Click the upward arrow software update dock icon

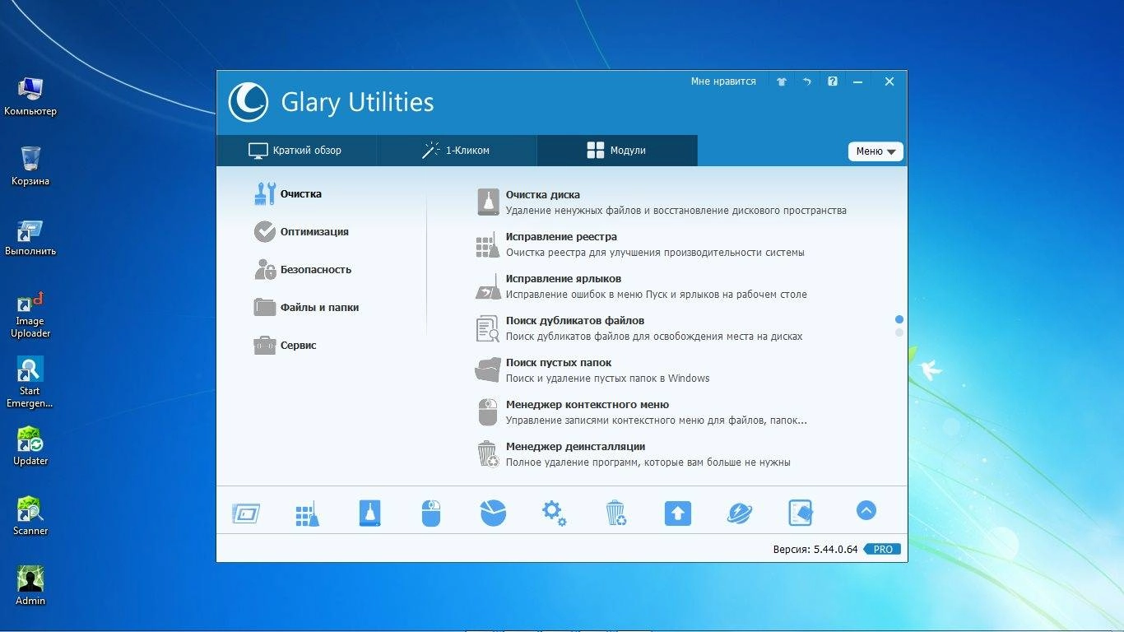point(678,513)
